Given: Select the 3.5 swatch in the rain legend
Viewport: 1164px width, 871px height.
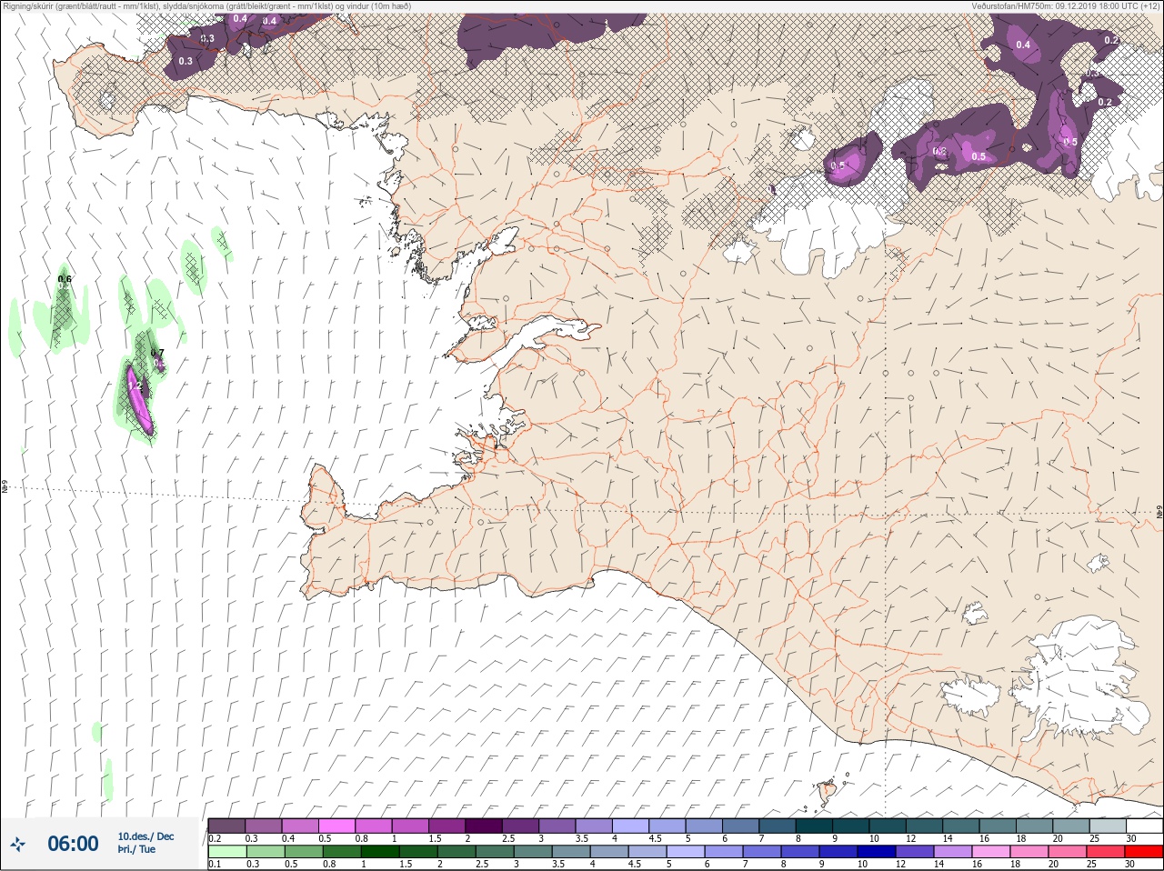Looking at the screenshot, I should coord(570,852).
